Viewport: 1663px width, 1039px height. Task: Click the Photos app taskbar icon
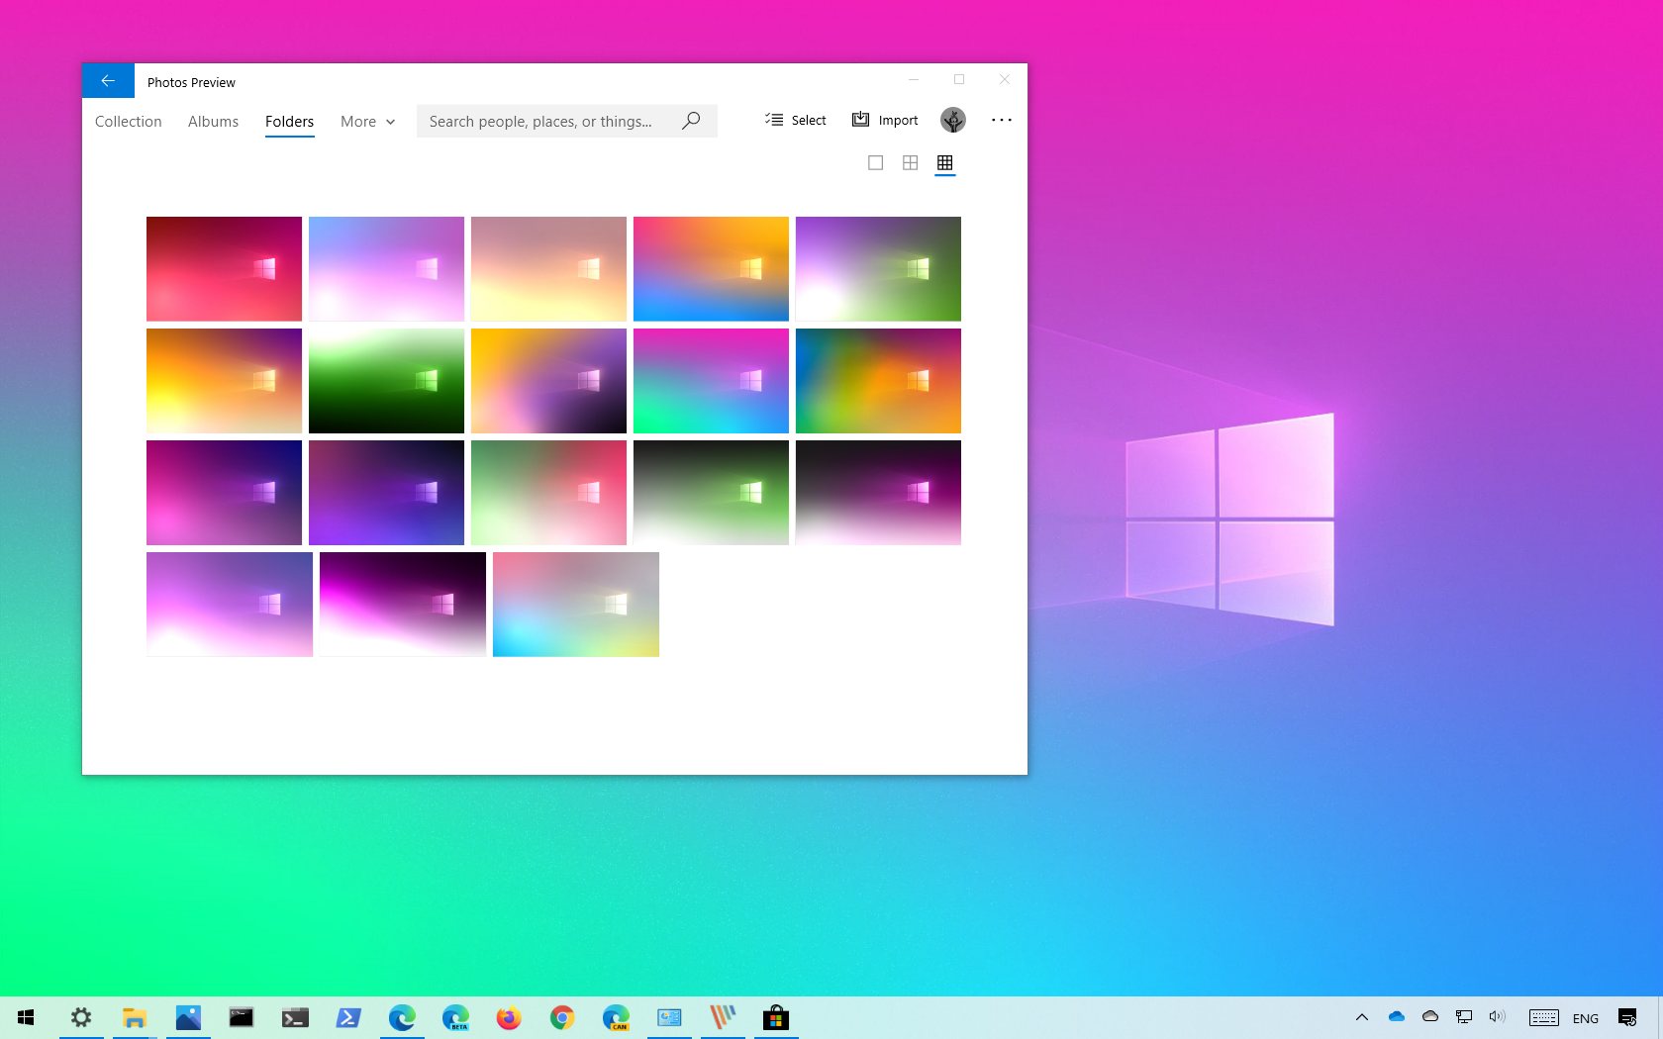click(x=188, y=1017)
